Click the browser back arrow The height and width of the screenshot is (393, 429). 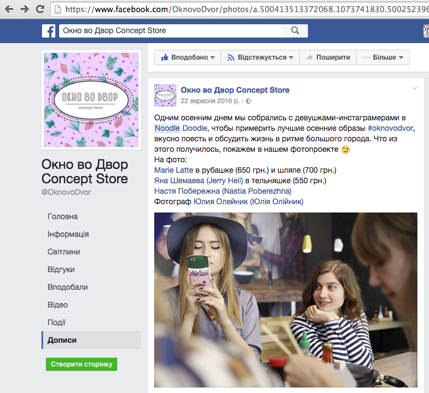(9, 9)
